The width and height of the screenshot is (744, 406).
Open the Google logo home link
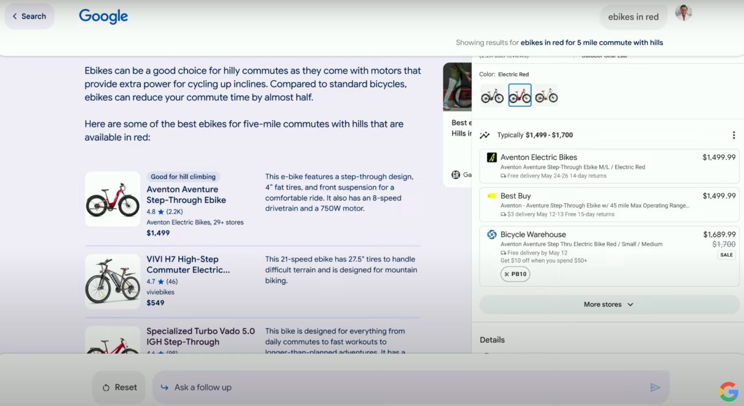coord(103,16)
